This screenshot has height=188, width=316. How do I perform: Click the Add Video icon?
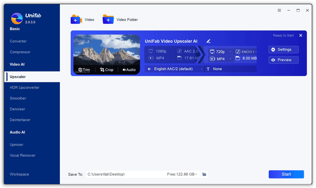[76, 19]
